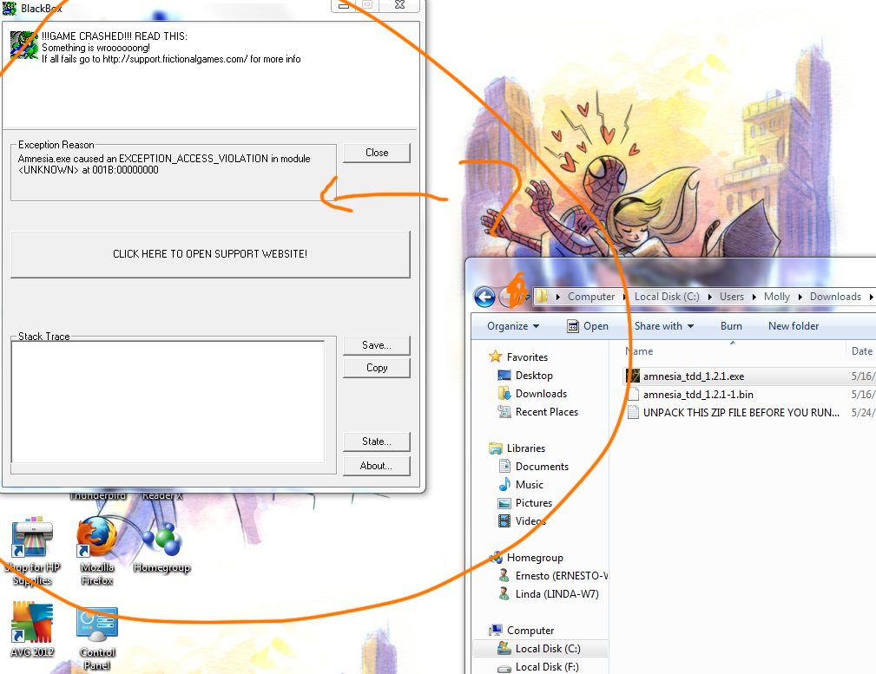Click New folder in the toolbar
This screenshot has width=876, height=674.
tap(794, 326)
